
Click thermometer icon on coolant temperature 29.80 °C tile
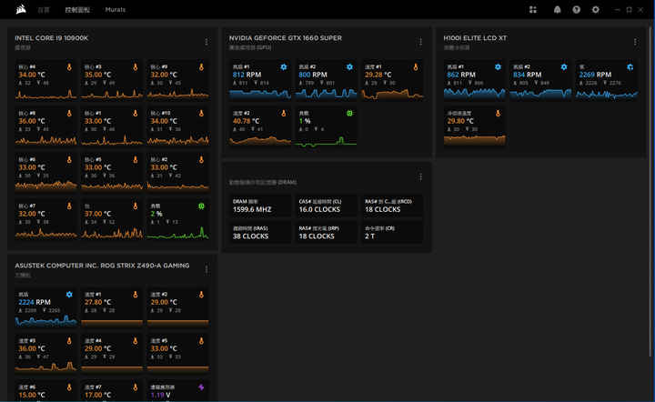[x=498, y=113]
